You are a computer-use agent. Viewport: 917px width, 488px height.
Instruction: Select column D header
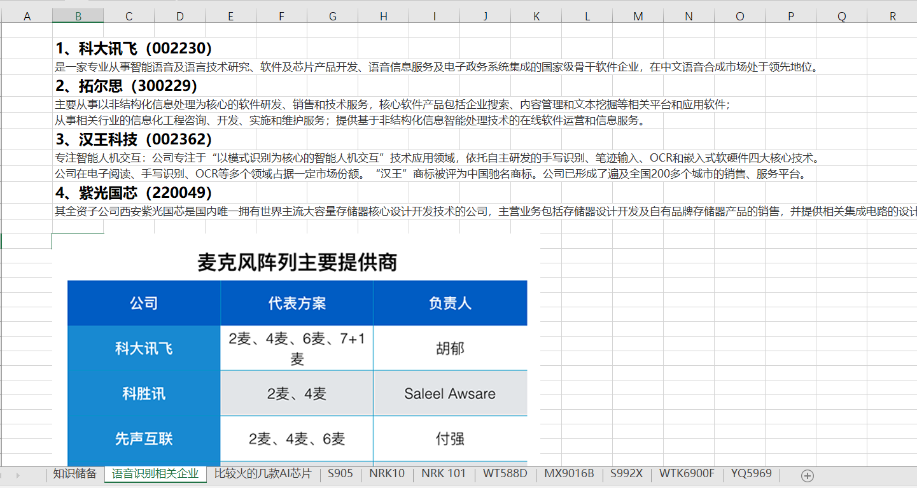point(180,17)
